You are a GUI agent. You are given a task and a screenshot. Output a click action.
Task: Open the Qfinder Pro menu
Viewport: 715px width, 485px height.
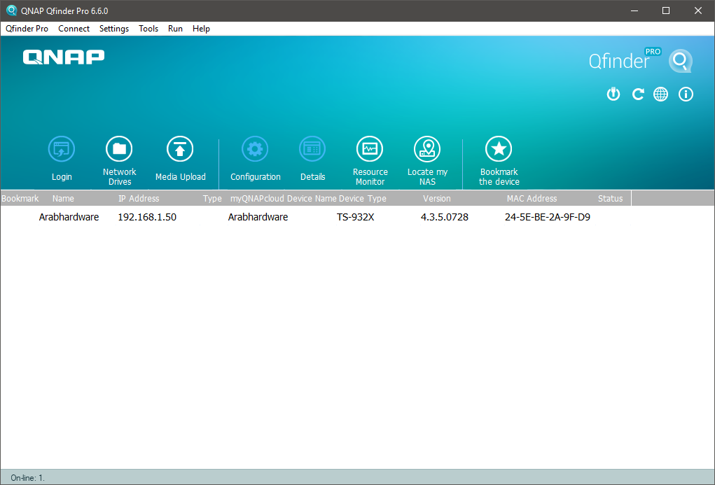point(27,29)
